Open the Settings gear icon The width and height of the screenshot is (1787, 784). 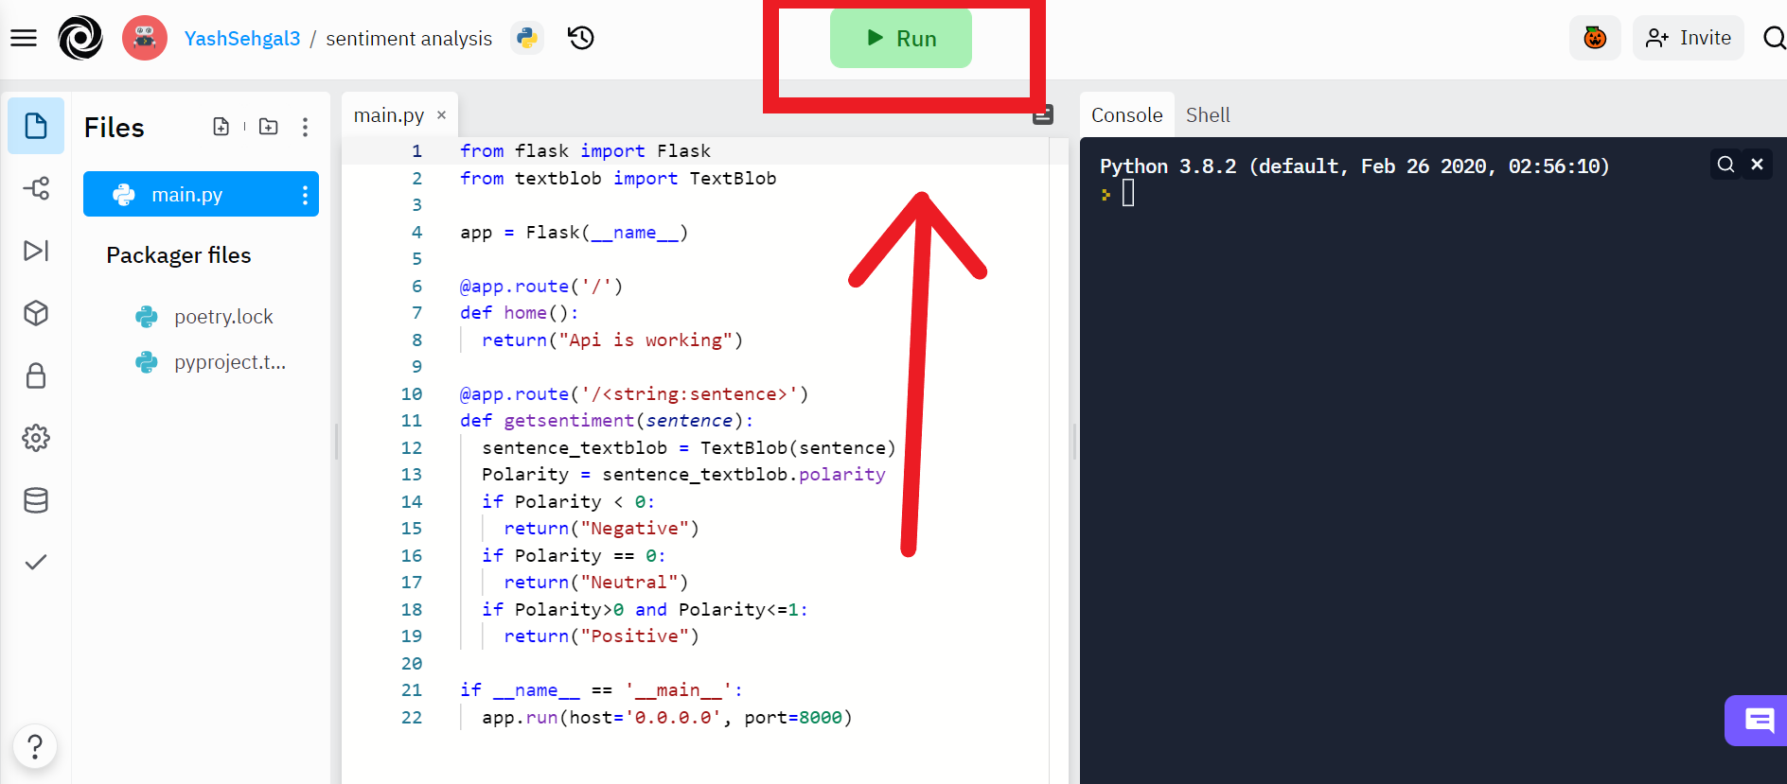[36, 438]
